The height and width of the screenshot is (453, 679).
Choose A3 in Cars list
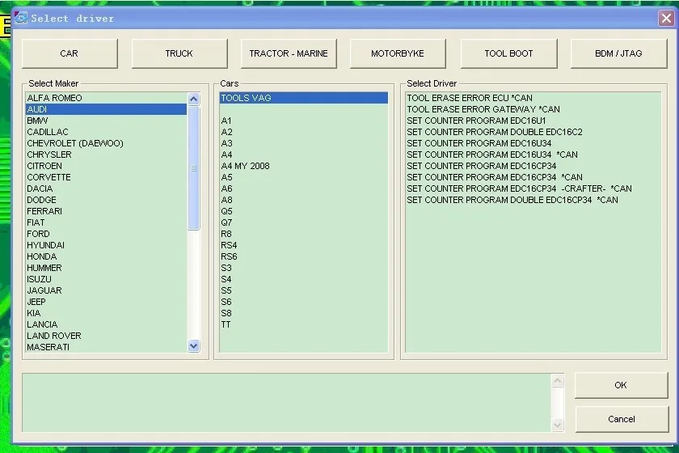(x=304, y=143)
